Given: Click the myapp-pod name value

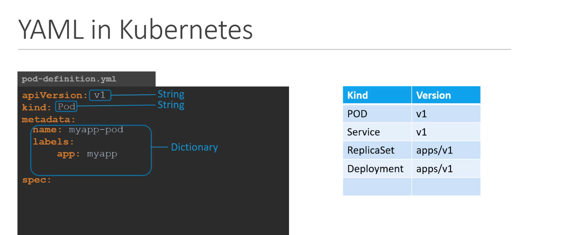Looking at the screenshot, I should tap(96, 130).
